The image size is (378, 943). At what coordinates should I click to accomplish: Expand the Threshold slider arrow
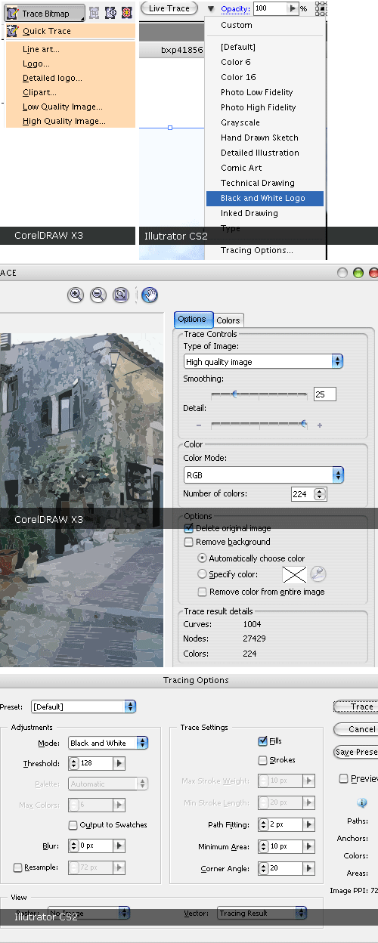(x=119, y=764)
